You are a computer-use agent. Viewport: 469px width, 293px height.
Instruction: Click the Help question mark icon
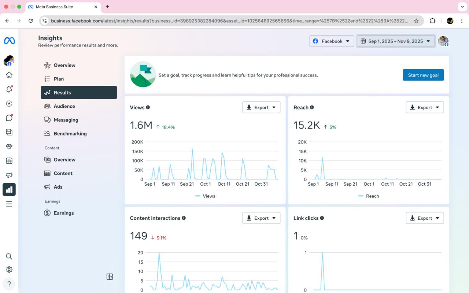coord(9,283)
